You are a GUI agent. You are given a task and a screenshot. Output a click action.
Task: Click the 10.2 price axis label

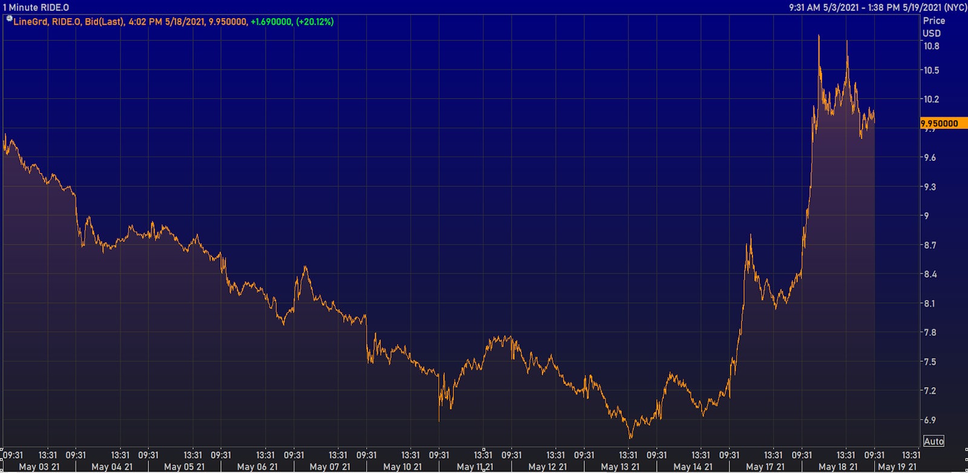point(931,99)
